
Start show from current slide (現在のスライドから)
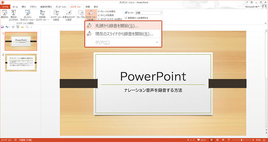tap(14, 15)
